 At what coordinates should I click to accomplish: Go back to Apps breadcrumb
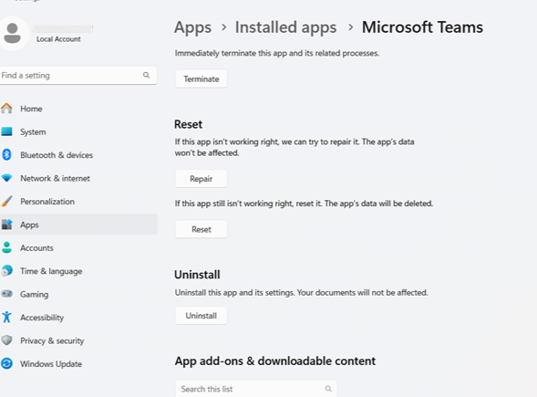click(x=192, y=27)
